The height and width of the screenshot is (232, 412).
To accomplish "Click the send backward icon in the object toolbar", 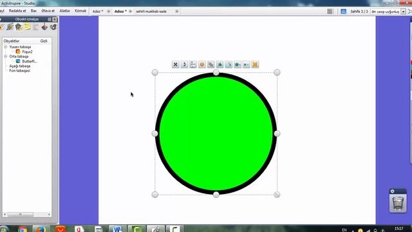I will [x=229, y=64].
